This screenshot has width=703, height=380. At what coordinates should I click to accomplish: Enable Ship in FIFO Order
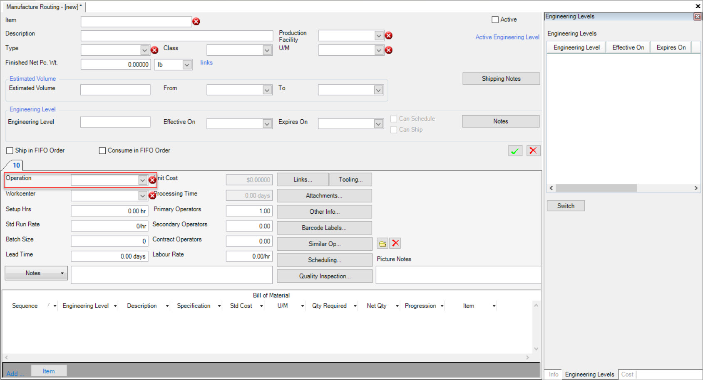click(x=10, y=151)
